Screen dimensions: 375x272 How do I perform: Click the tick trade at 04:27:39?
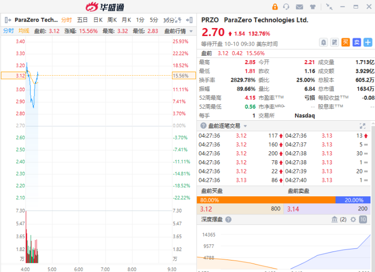[327, 171]
